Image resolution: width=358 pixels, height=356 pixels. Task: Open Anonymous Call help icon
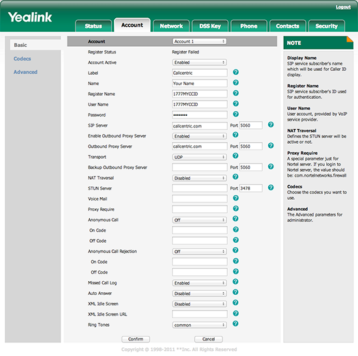click(236, 219)
